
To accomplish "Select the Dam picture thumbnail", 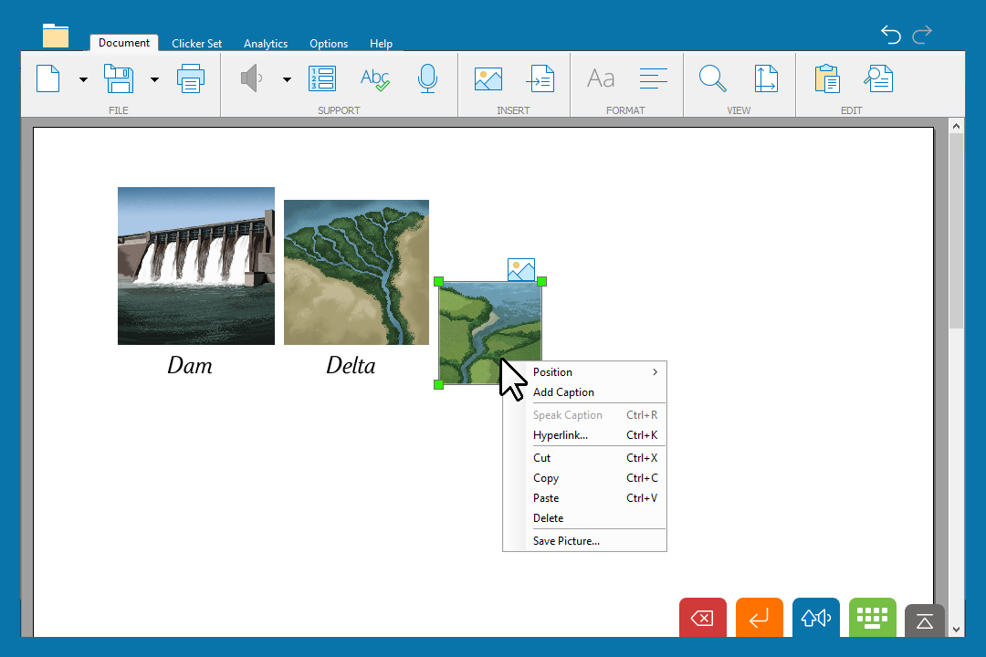I will point(196,266).
